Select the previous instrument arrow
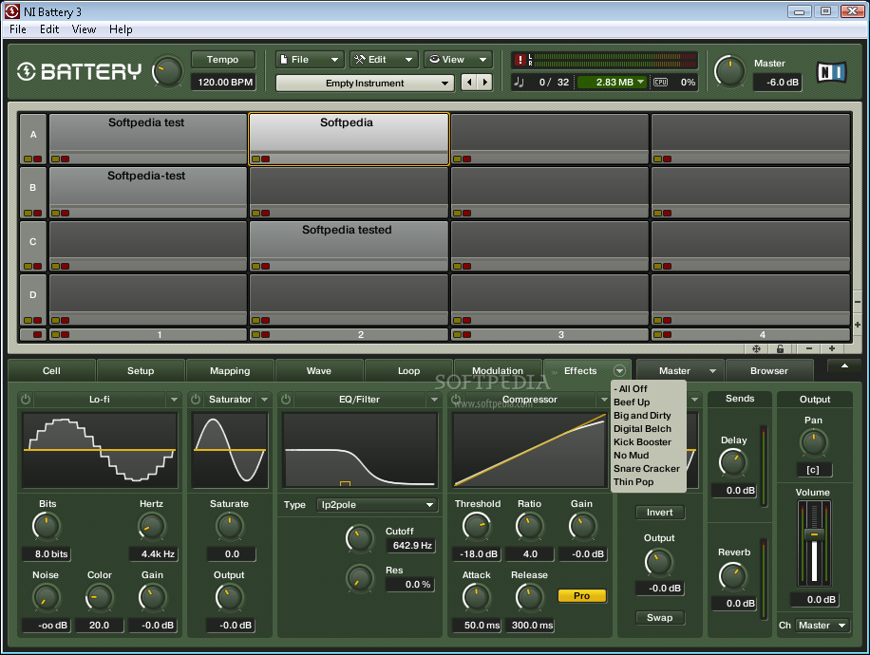This screenshot has width=870, height=655. tap(470, 83)
